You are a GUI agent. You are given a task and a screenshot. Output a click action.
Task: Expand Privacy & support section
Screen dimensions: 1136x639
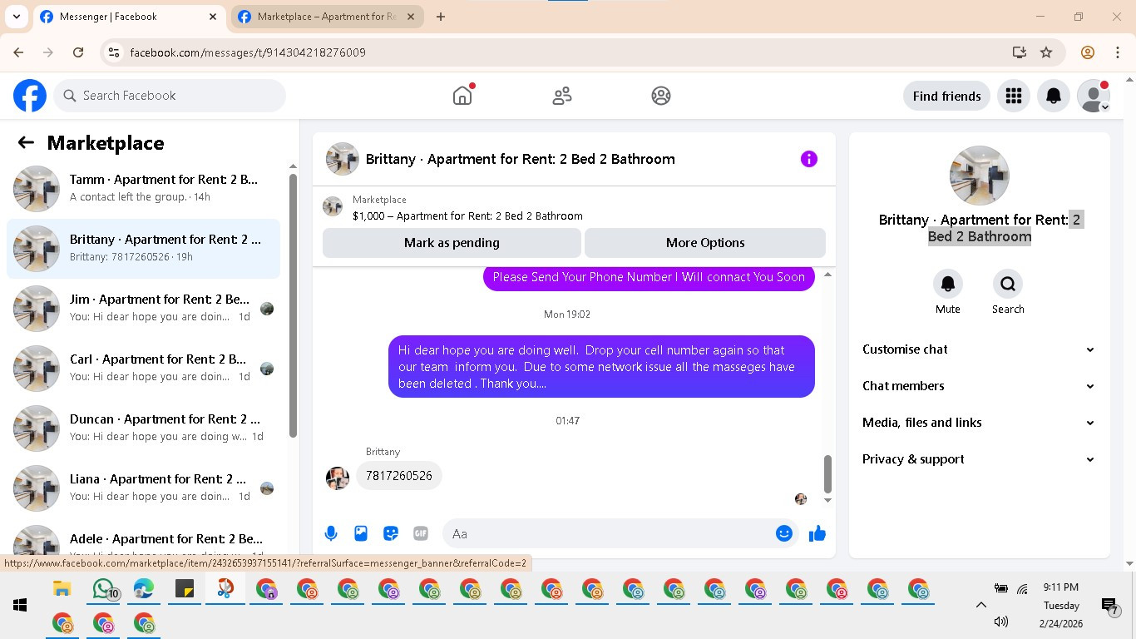click(x=979, y=459)
